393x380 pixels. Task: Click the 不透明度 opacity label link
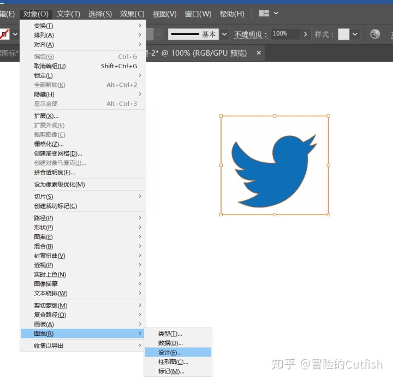tap(251, 34)
